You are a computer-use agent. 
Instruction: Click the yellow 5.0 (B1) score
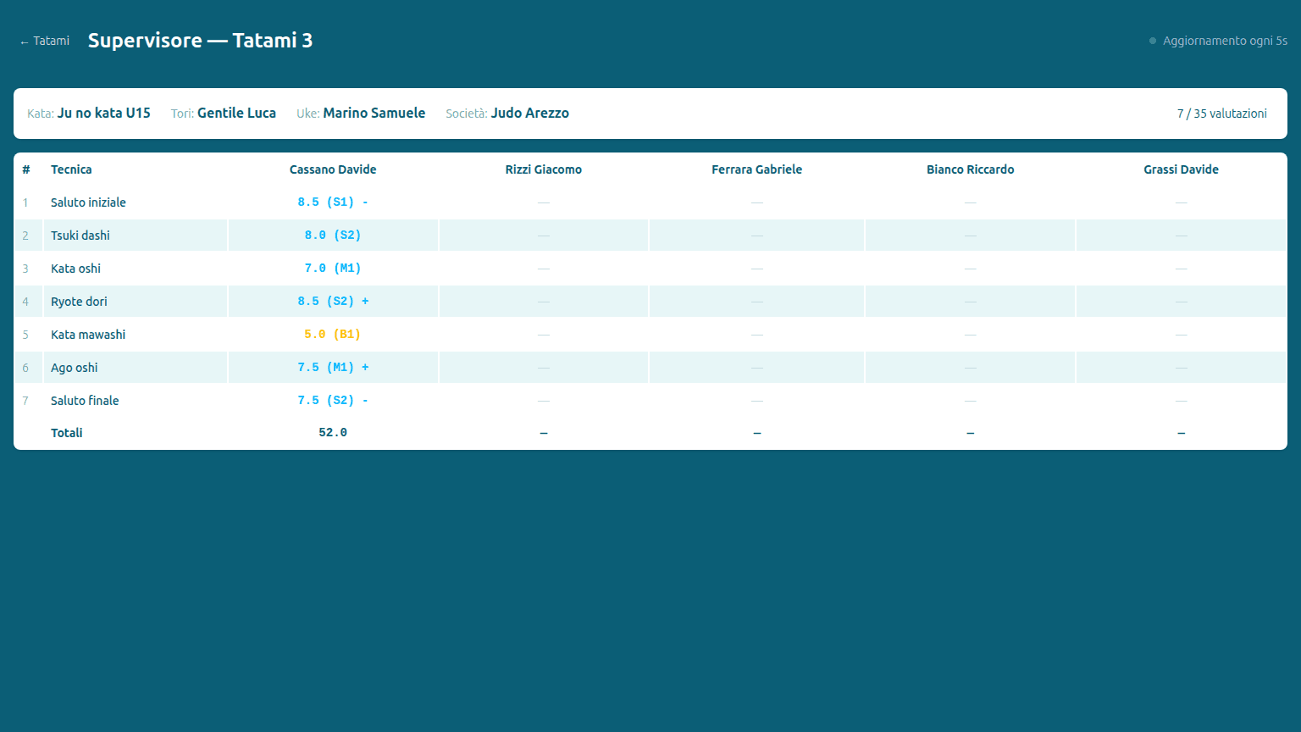[x=333, y=335]
